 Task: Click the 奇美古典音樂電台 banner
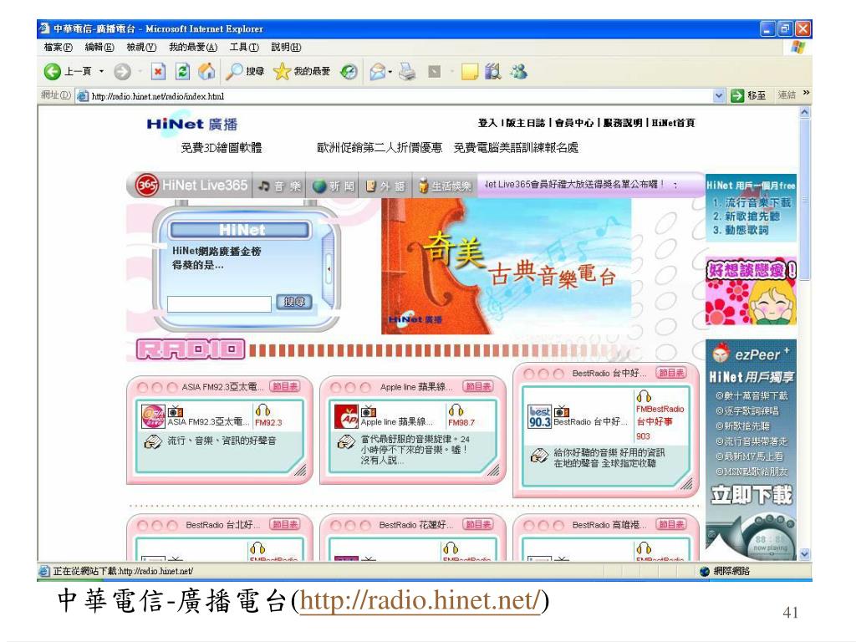(506, 267)
